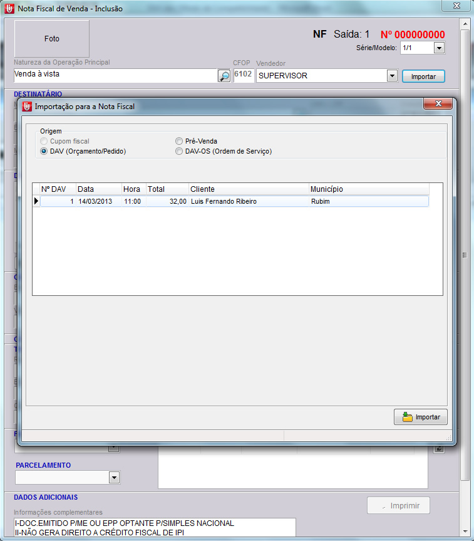
Task: Click the Foto placeholder button
Action: click(52, 39)
